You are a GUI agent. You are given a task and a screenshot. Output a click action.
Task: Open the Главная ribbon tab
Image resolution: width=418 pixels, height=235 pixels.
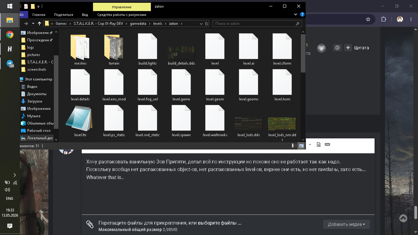(38, 15)
